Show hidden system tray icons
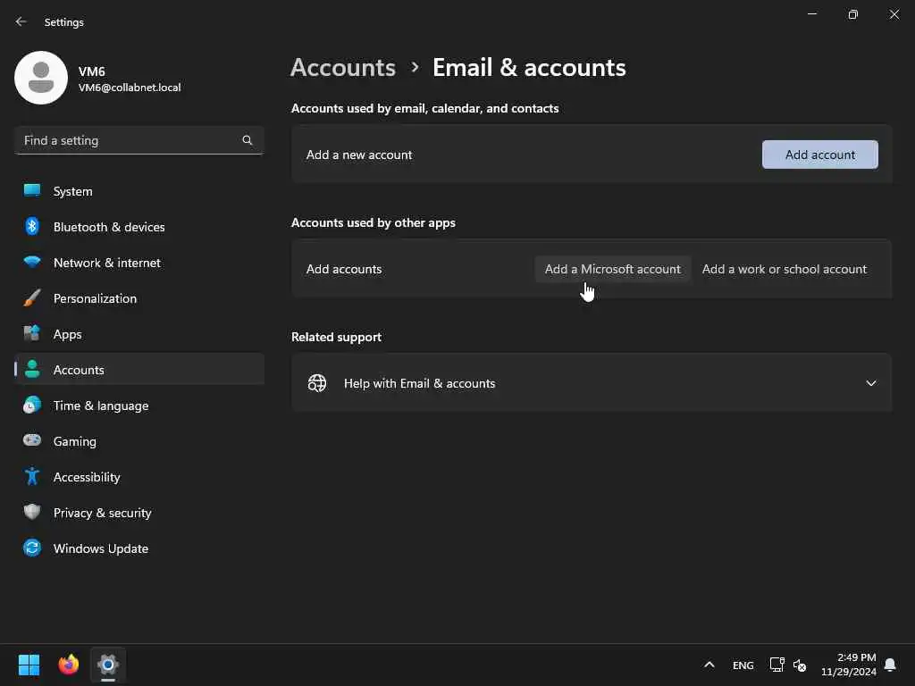Image resolution: width=915 pixels, height=686 pixels. coord(709,665)
